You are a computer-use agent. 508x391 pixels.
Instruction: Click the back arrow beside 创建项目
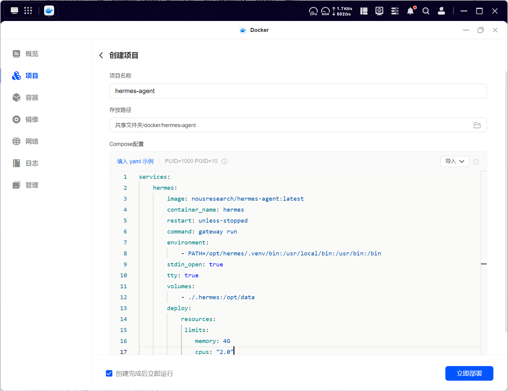[101, 55]
